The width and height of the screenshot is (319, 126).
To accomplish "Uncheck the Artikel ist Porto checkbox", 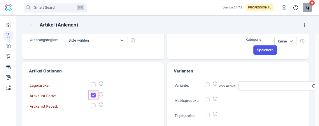I will click(x=93, y=95).
